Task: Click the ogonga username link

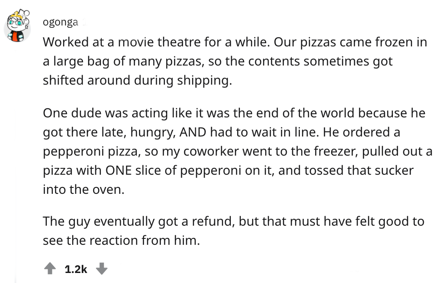Action: coord(60,21)
